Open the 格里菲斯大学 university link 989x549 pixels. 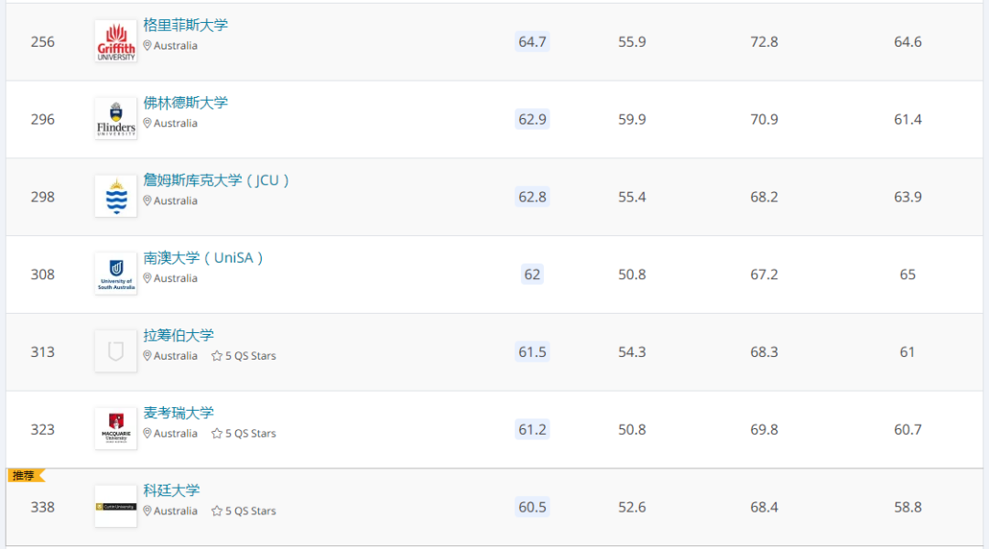click(x=186, y=26)
